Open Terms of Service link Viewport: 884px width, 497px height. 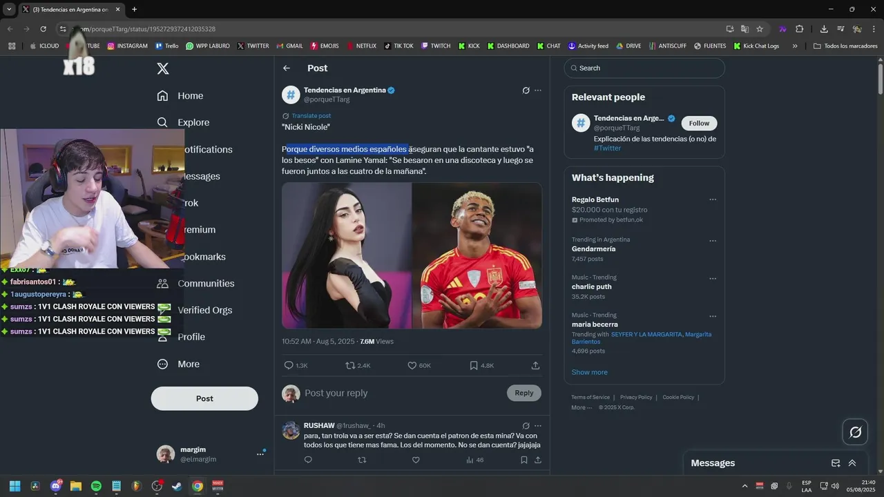tap(590, 398)
